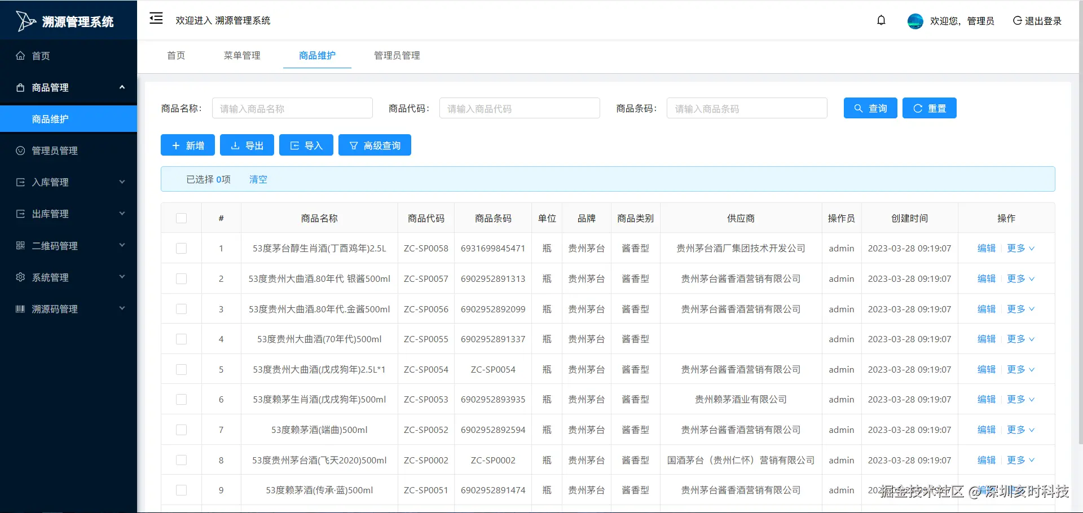Check the row 1 checkbox ZC-SP0058
The image size is (1083, 513).
(181, 248)
